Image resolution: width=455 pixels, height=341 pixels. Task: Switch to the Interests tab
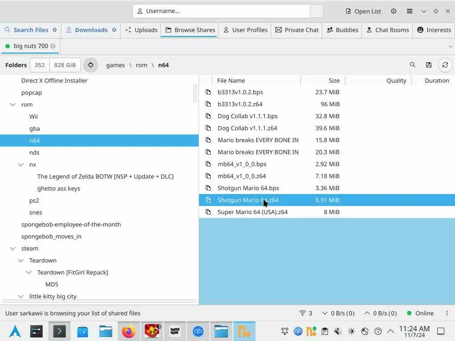[434, 30]
